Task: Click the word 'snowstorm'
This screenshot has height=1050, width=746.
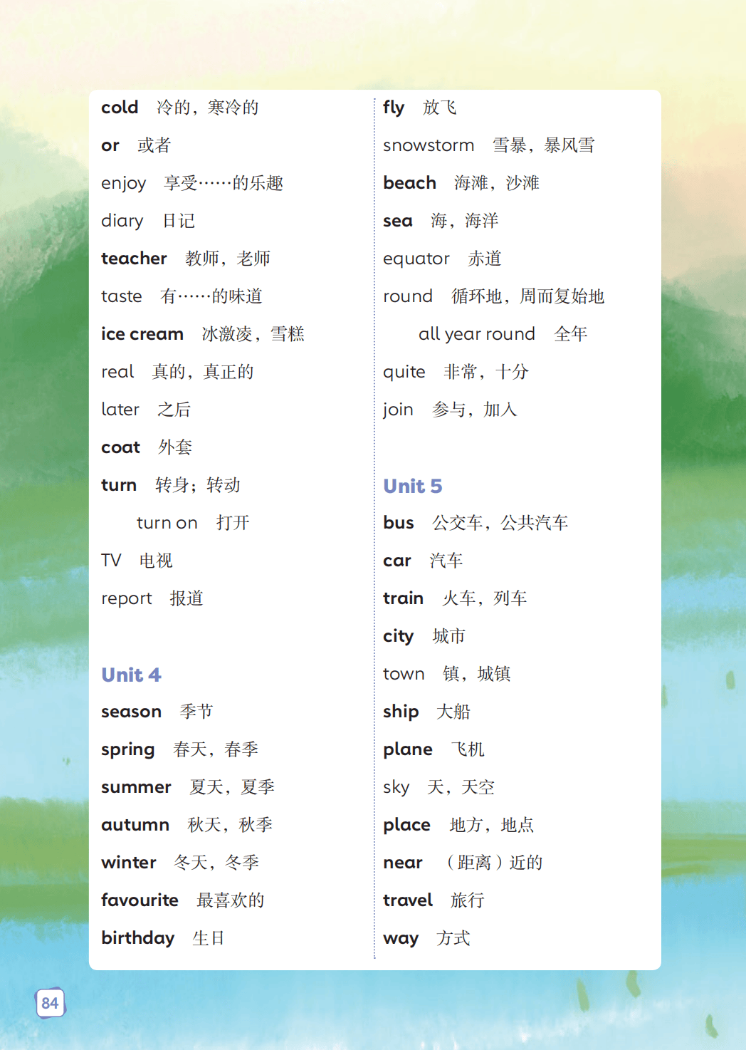Action: 428,145
